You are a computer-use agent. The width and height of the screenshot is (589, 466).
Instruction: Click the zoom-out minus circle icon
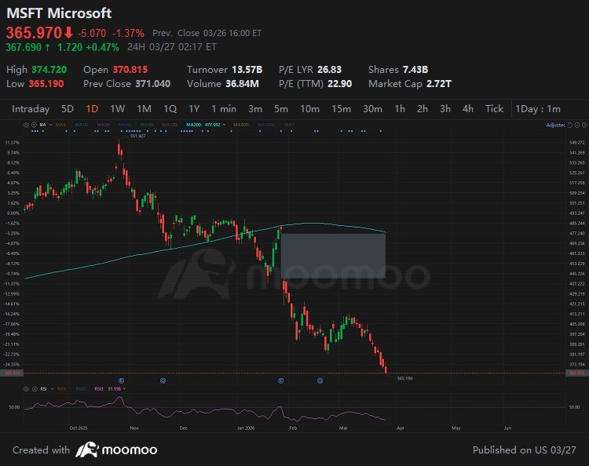577,125
